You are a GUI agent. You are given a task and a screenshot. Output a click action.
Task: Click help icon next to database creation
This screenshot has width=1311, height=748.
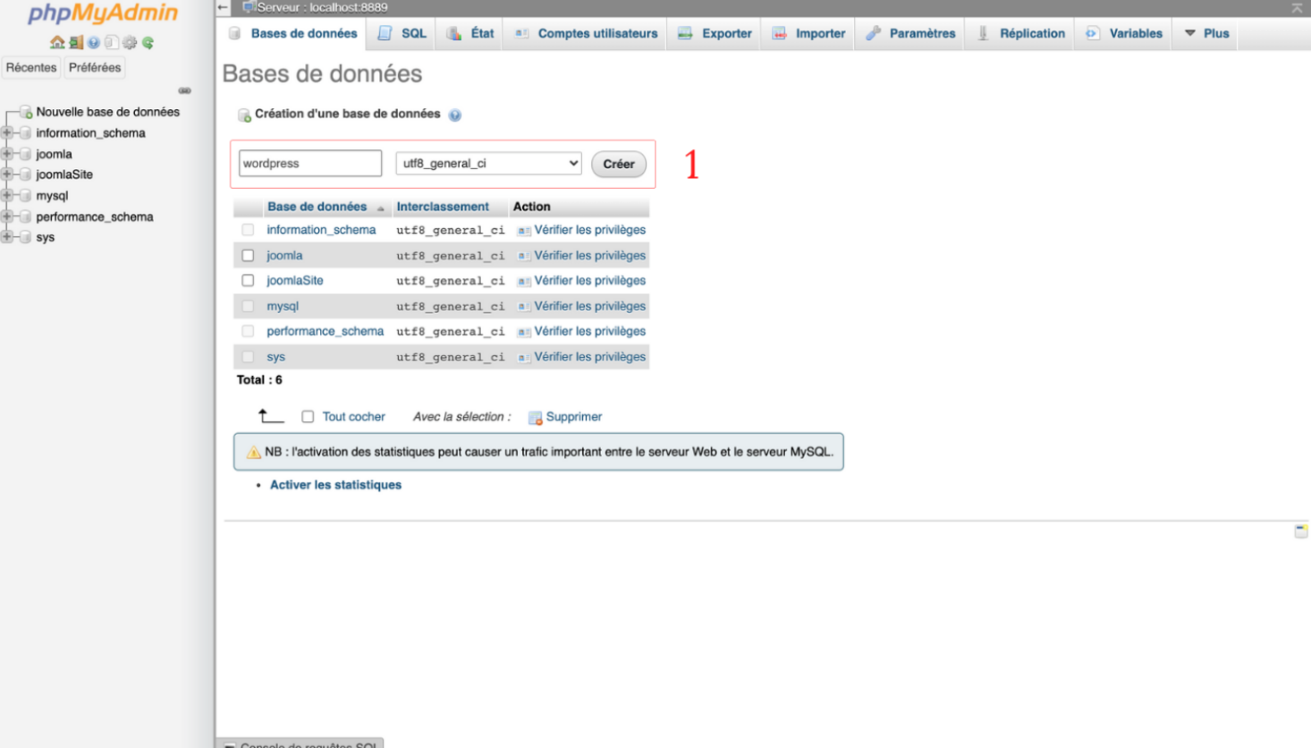(x=455, y=115)
